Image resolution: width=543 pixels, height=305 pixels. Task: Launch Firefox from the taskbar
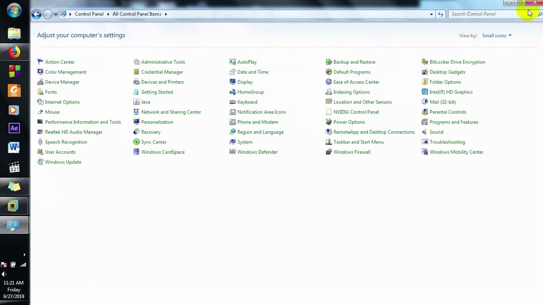(14, 52)
